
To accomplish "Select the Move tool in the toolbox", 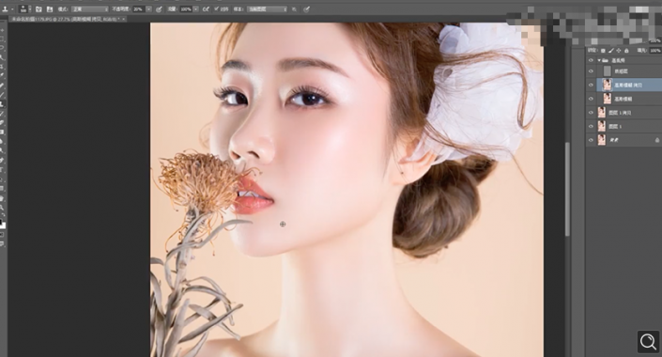I will 3,30.
